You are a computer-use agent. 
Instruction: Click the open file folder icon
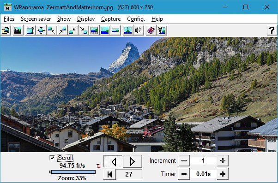tap(6, 30)
